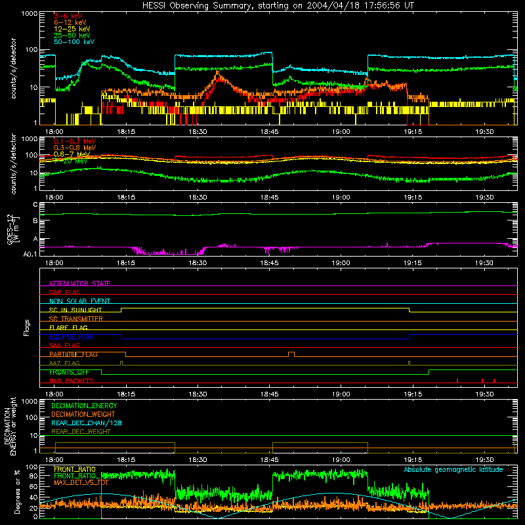Select the PARTICLE_FLAG label
Screen dimensions: 525x525
tap(73, 354)
